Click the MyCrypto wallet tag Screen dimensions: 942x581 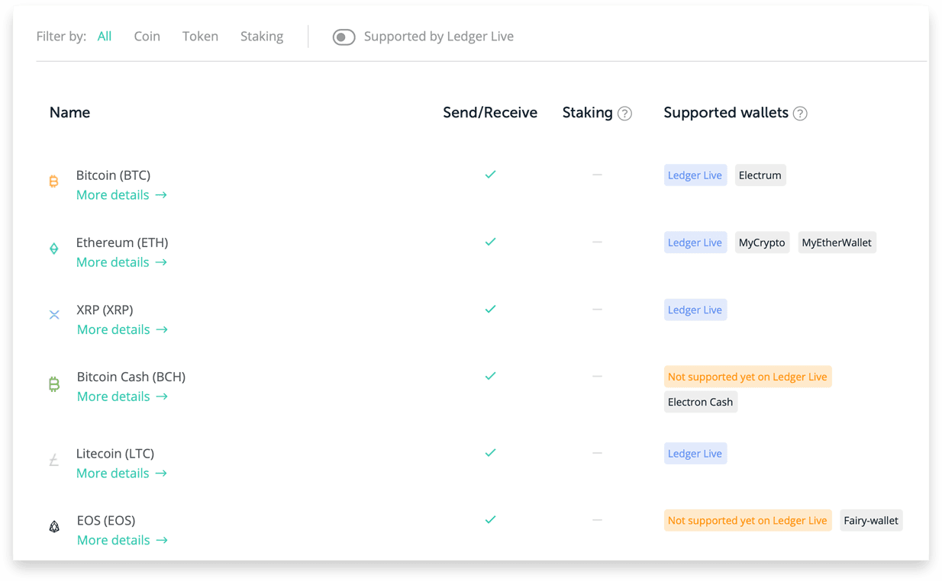coord(762,242)
